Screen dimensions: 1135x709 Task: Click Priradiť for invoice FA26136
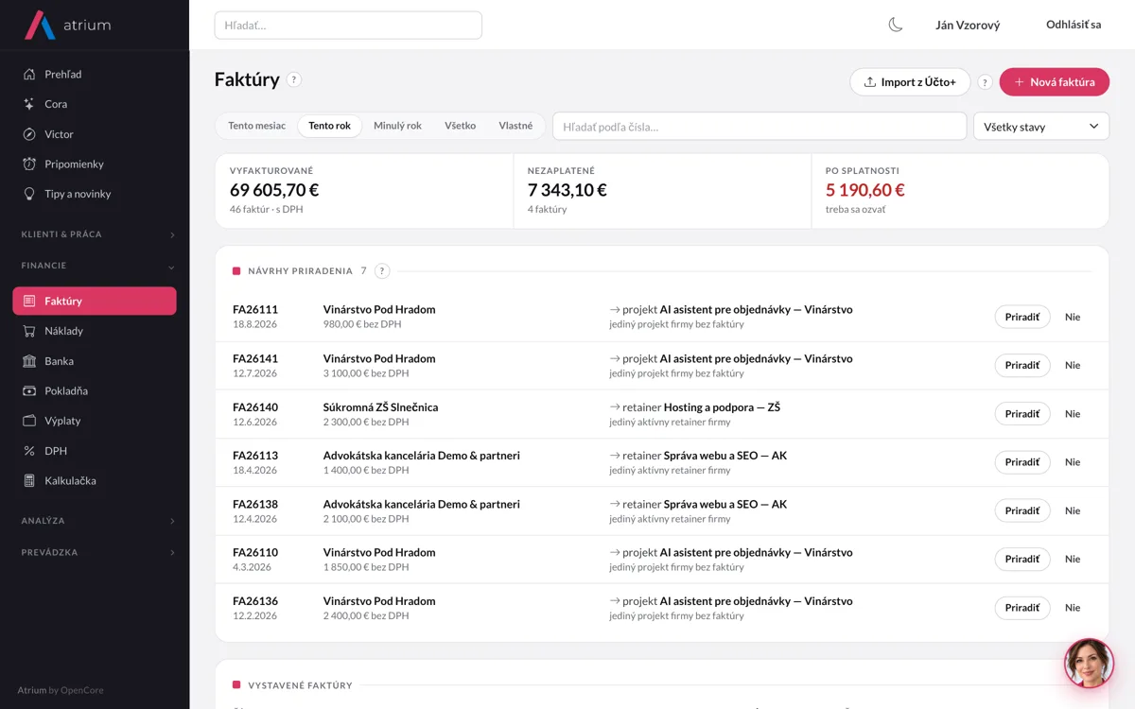[1022, 608]
